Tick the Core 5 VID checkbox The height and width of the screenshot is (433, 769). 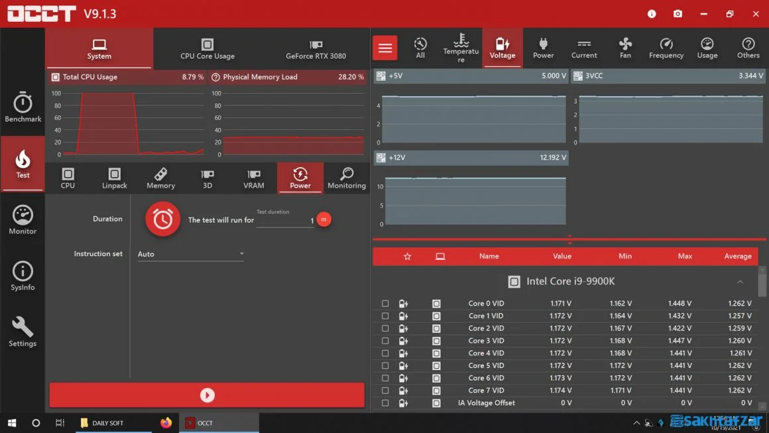click(385, 366)
